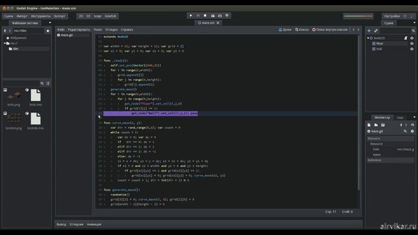
Task: Open the Импорт menu
Action: click(22, 16)
